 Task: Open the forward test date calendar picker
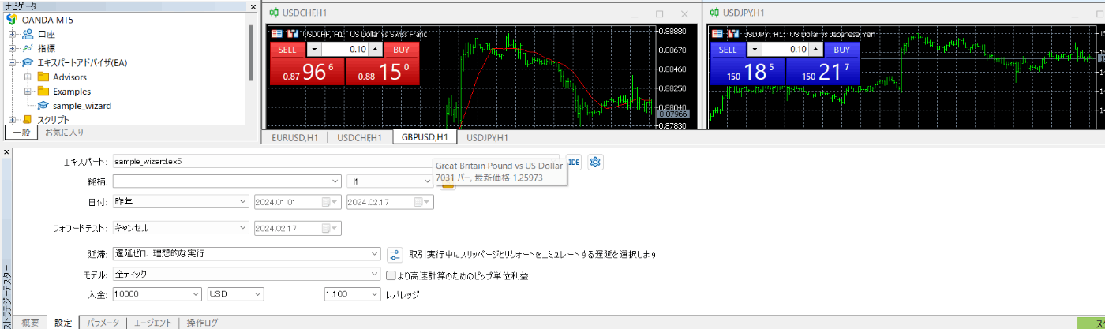point(330,228)
